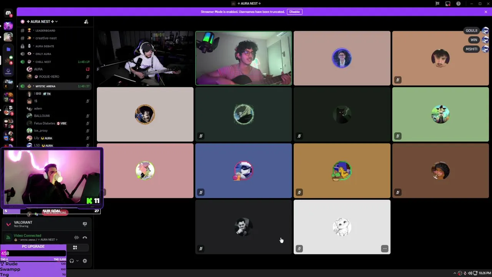Click user adem in MYSTIC ARENA
This screenshot has height=277, width=492.
pos(58,108)
